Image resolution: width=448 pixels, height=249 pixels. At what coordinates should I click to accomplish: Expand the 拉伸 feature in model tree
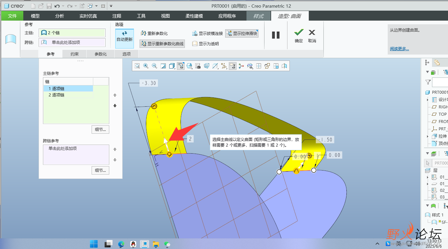(x=428, y=136)
